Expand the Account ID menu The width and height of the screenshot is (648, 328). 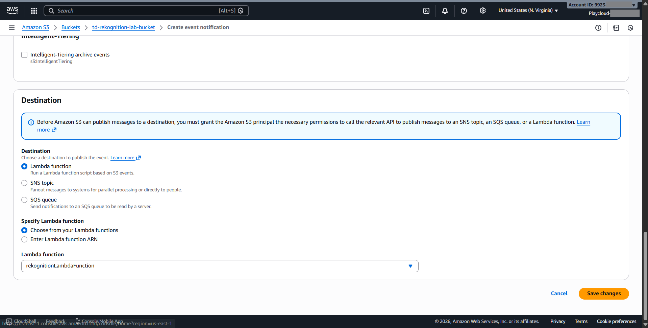(602, 5)
